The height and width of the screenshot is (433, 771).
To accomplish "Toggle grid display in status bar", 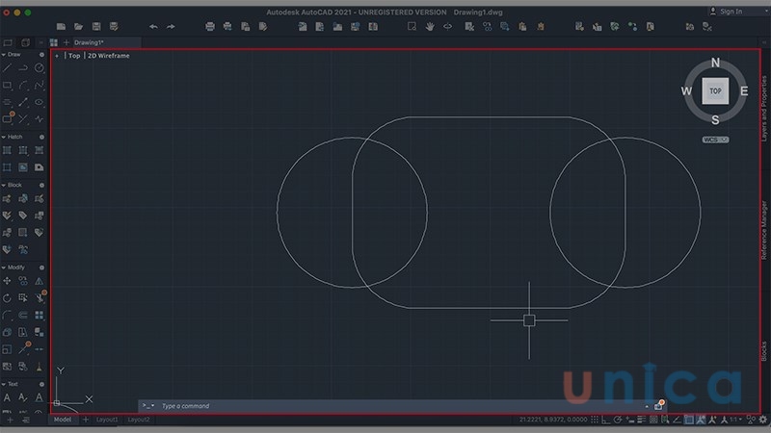I will [x=595, y=420].
